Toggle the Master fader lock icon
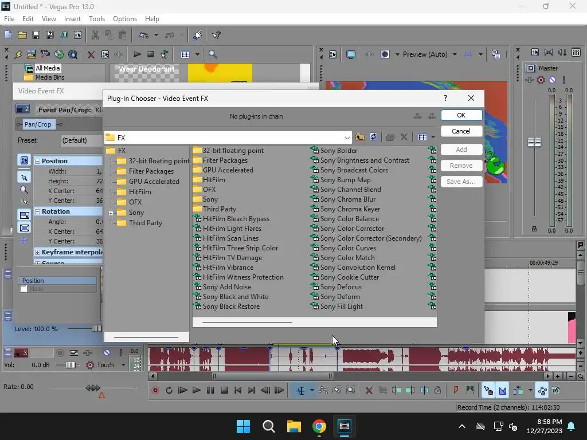587x440 pixels. pyautogui.click(x=534, y=229)
